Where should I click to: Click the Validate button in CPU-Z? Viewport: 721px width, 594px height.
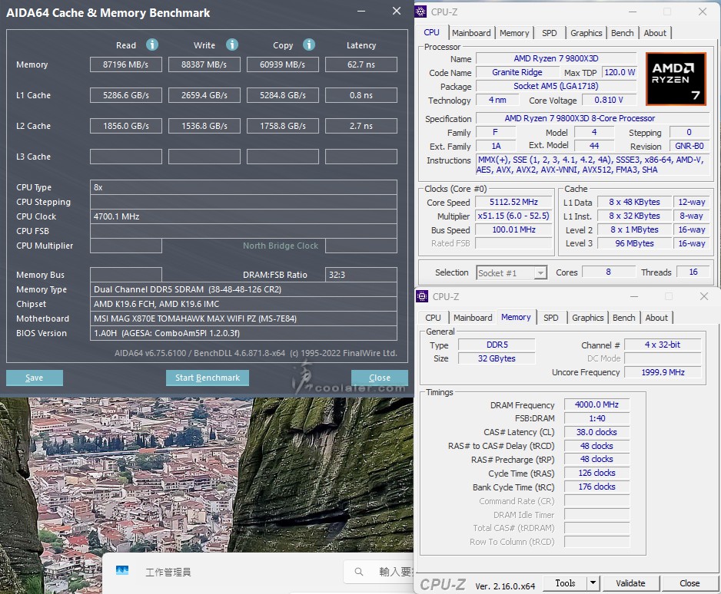coord(630,583)
